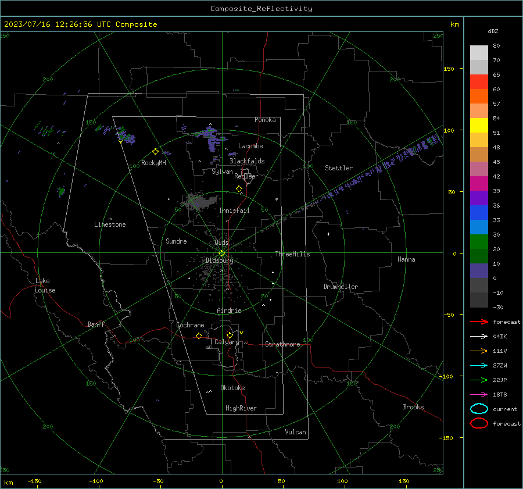523x489 pixels.
Task: Click the asterisk marker above Limestone
Action: [x=110, y=219]
